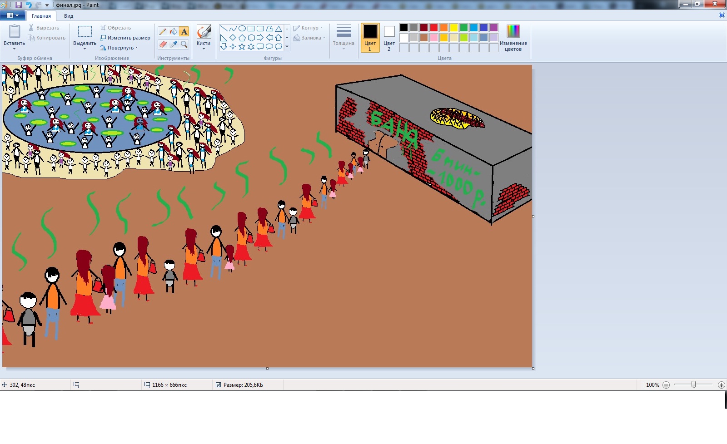Activate the Цвет 2 background color box

[x=389, y=38]
